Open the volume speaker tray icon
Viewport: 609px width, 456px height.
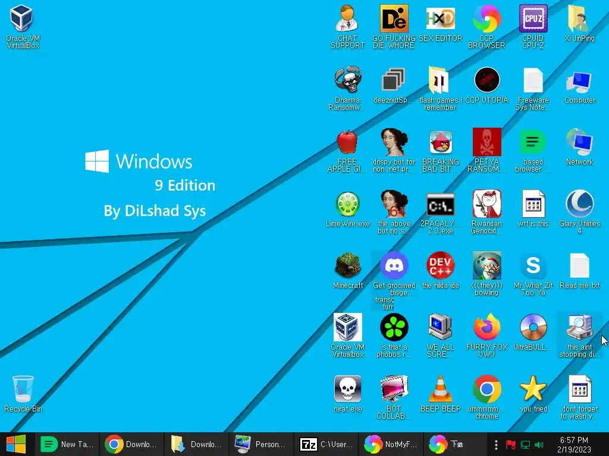[x=539, y=445]
